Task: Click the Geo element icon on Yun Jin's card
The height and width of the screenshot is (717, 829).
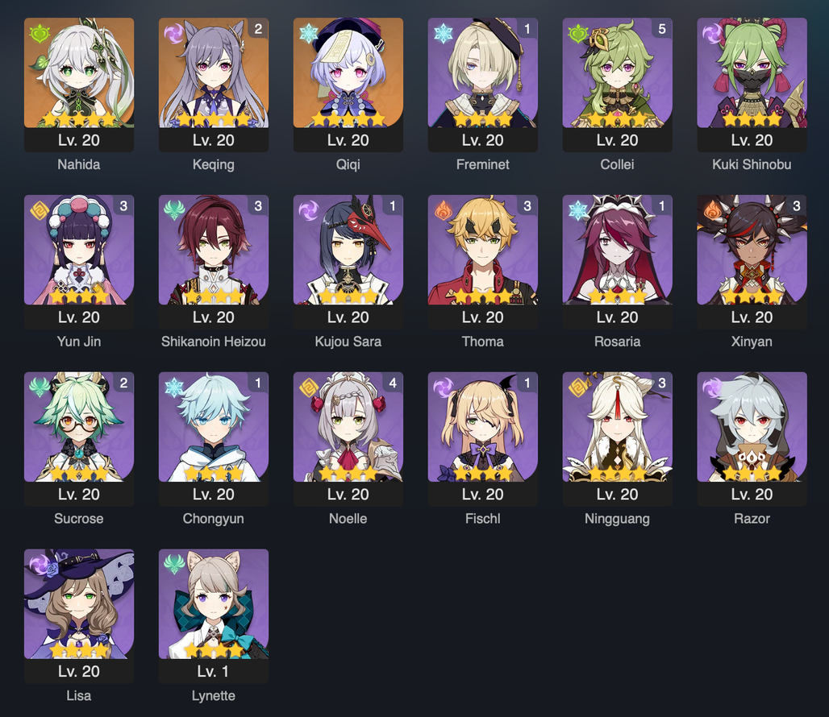Action: 40,210
